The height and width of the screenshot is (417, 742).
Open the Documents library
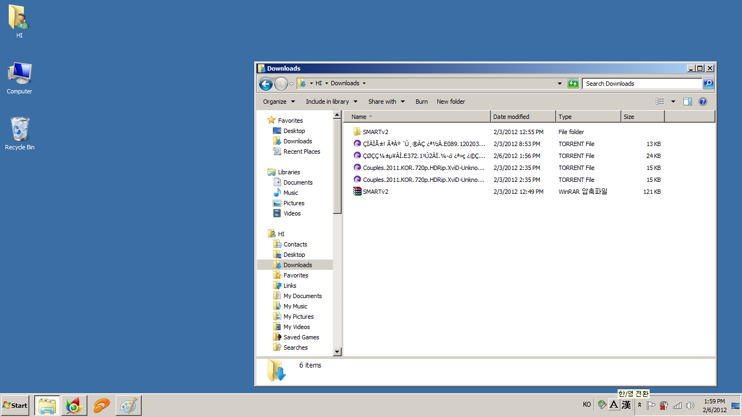pos(298,182)
